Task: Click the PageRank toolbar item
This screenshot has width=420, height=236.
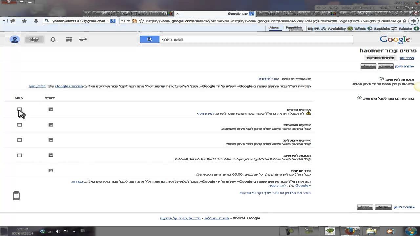Action: [x=294, y=28]
